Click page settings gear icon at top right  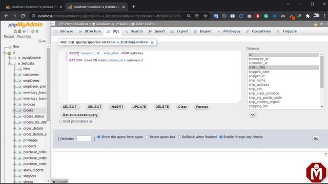tap(322, 24)
